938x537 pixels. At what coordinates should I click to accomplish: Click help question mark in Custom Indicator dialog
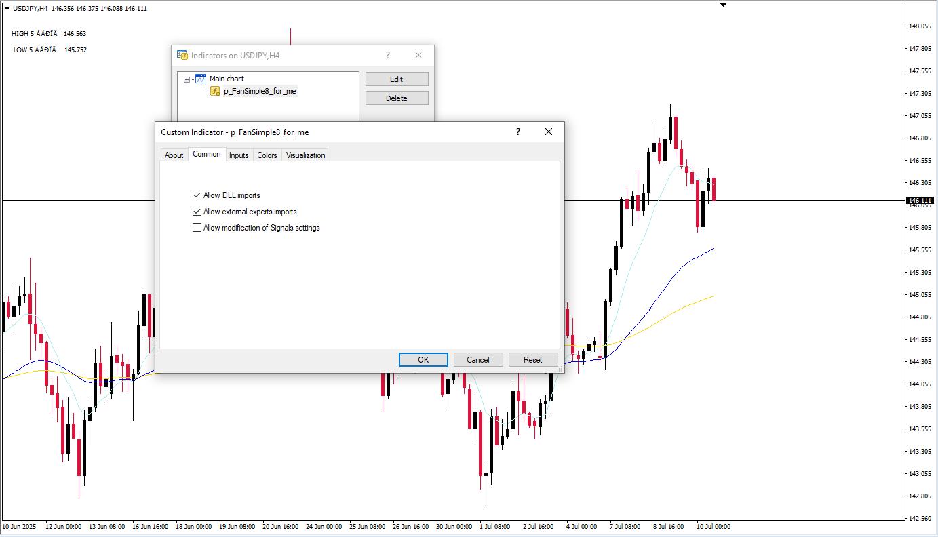coord(518,132)
